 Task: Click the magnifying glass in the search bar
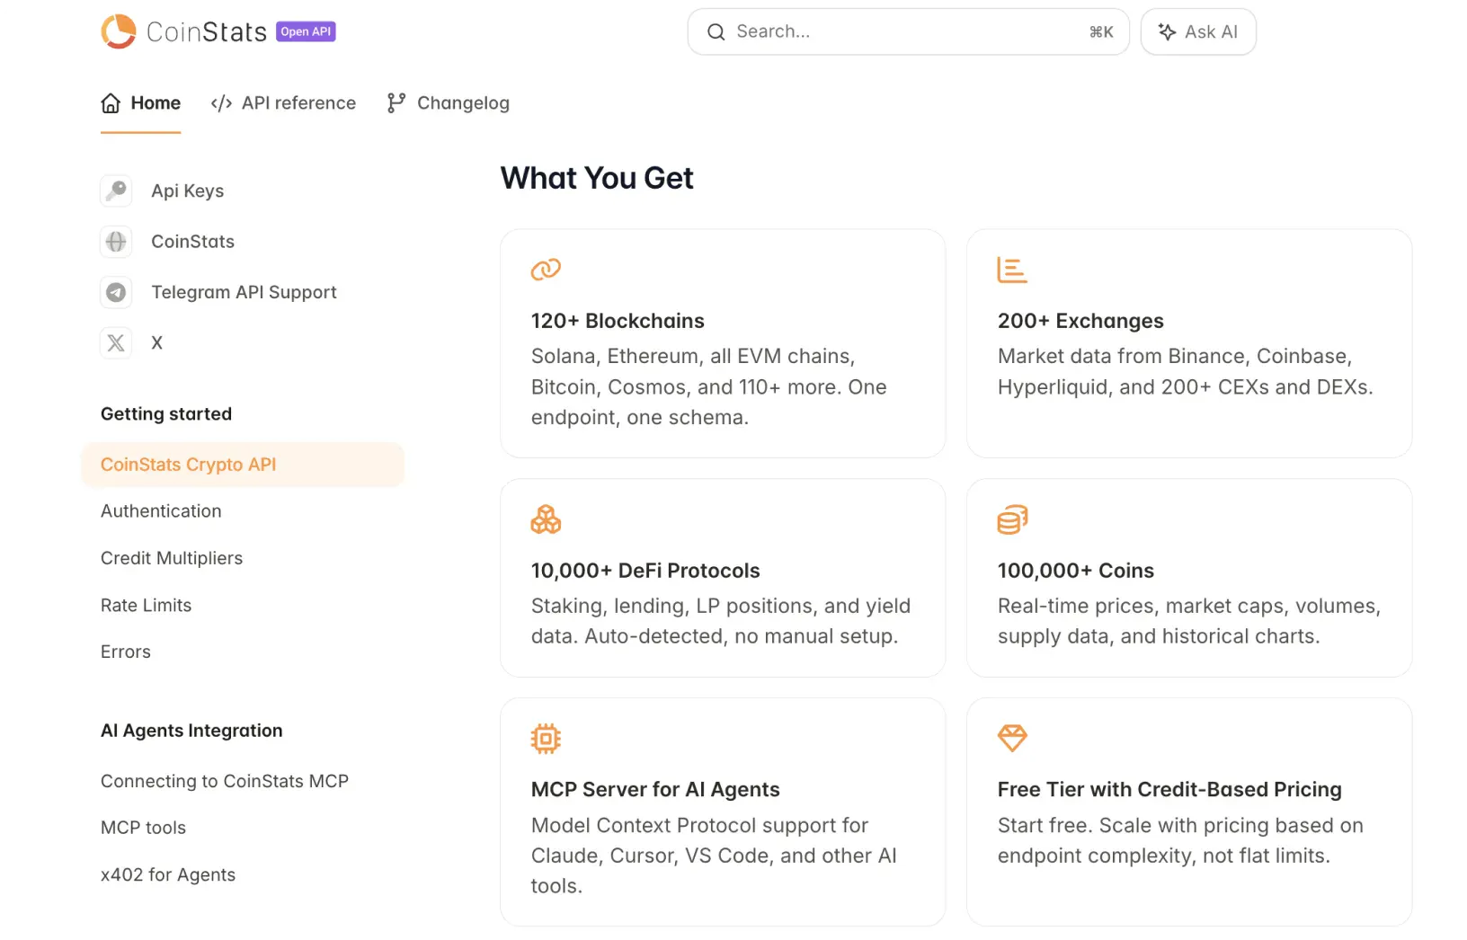tap(716, 31)
